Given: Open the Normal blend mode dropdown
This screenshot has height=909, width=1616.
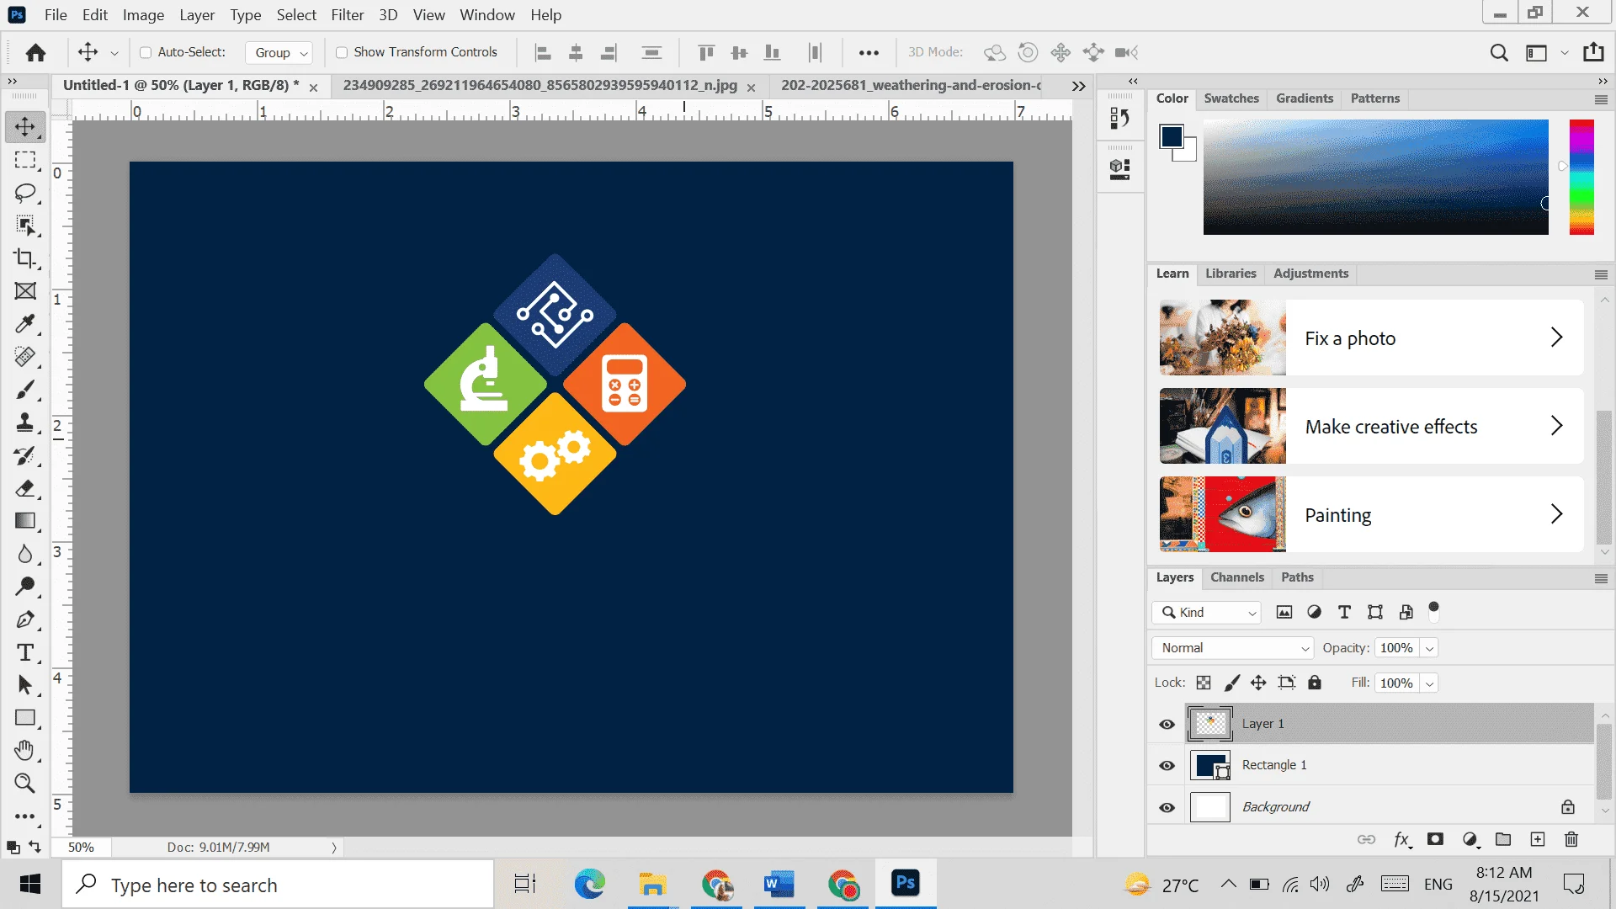Looking at the screenshot, I should 1232,647.
